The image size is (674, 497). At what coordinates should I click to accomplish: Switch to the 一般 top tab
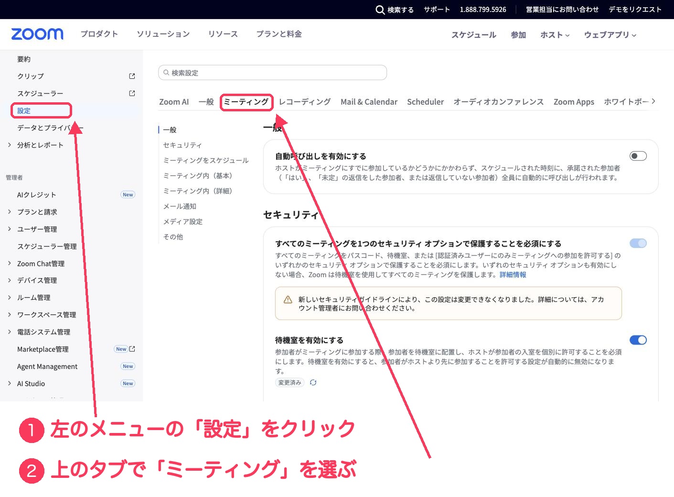[x=206, y=102]
